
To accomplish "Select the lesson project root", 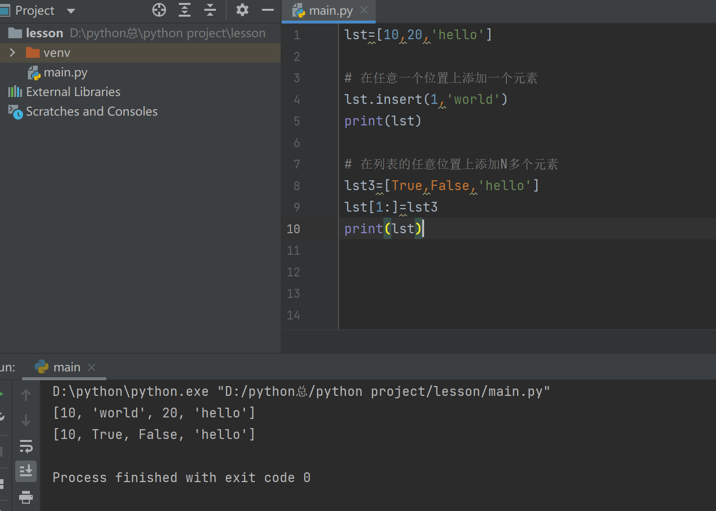I will pos(140,33).
